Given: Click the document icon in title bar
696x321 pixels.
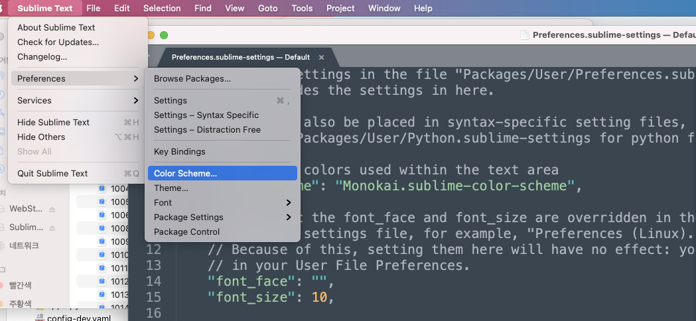Looking at the screenshot, I should coord(525,35).
